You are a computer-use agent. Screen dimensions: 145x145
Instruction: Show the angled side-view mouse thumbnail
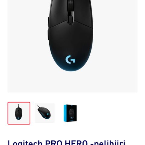click(45, 113)
